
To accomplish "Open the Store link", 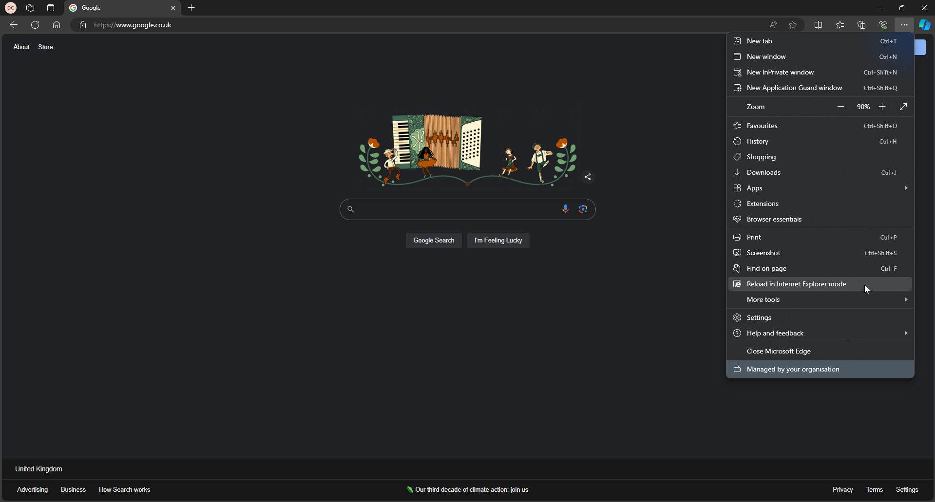I will (x=46, y=47).
